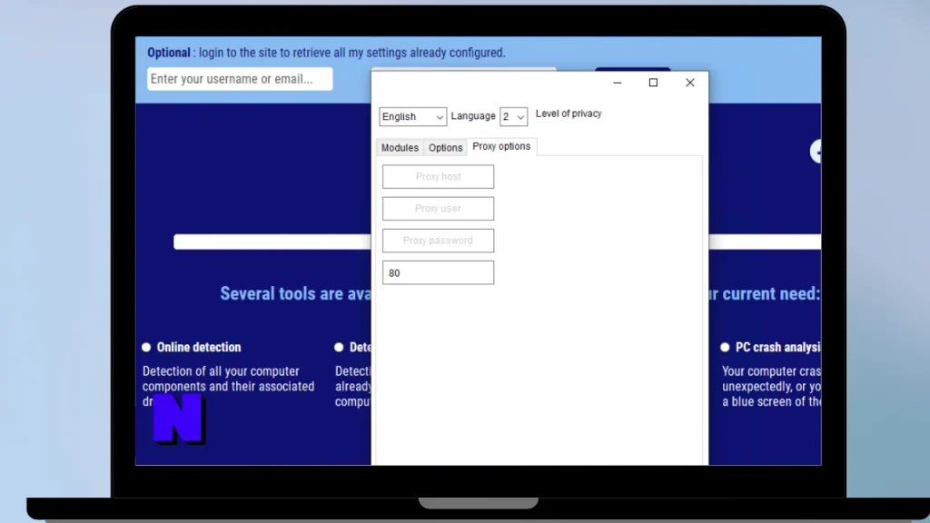Open the privacy level 2 dropdown
Image resolution: width=930 pixels, height=523 pixels.
(514, 117)
